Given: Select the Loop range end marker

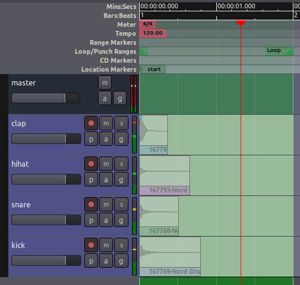Looking at the screenshot, I should 279,51.
